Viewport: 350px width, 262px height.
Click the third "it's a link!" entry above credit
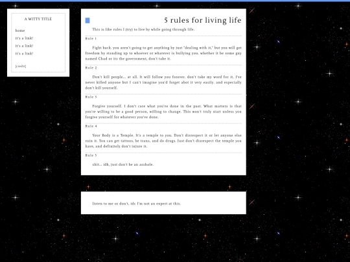(x=24, y=54)
